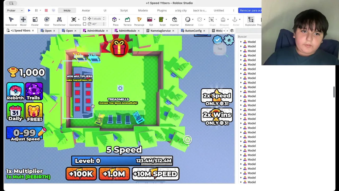
Task: Open the NametagService script tab
Action: click(x=160, y=31)
